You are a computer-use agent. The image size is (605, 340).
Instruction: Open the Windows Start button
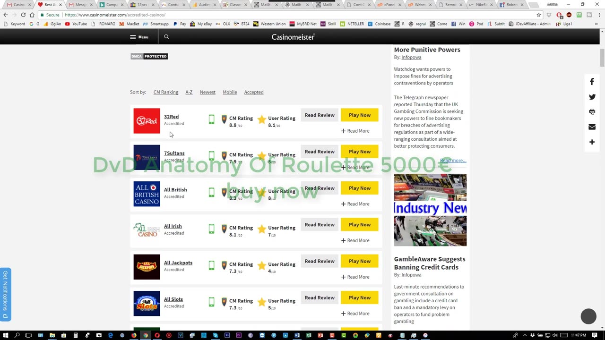tap(5, 335)
